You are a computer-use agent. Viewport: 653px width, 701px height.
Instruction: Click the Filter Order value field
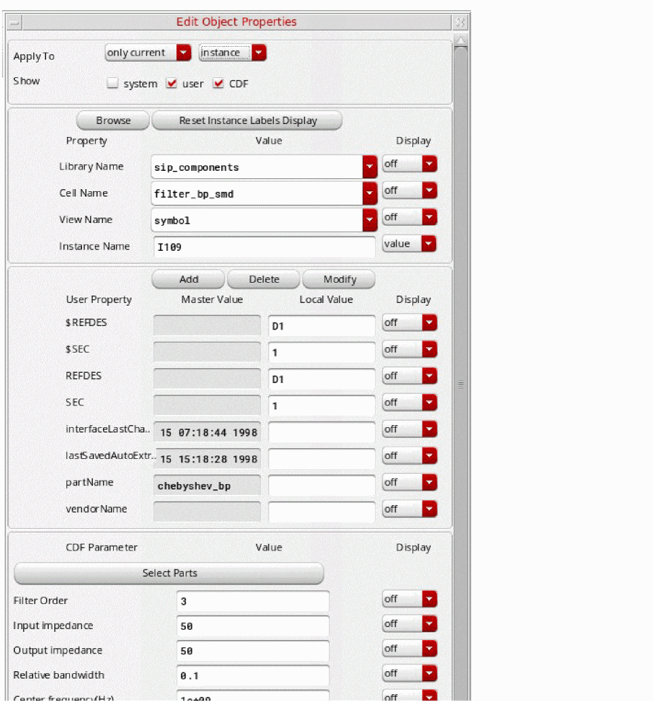click(252, 601)
